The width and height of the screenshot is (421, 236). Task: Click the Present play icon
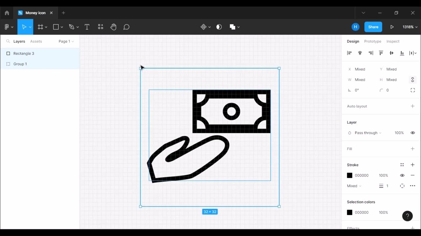tap(392, 27)
